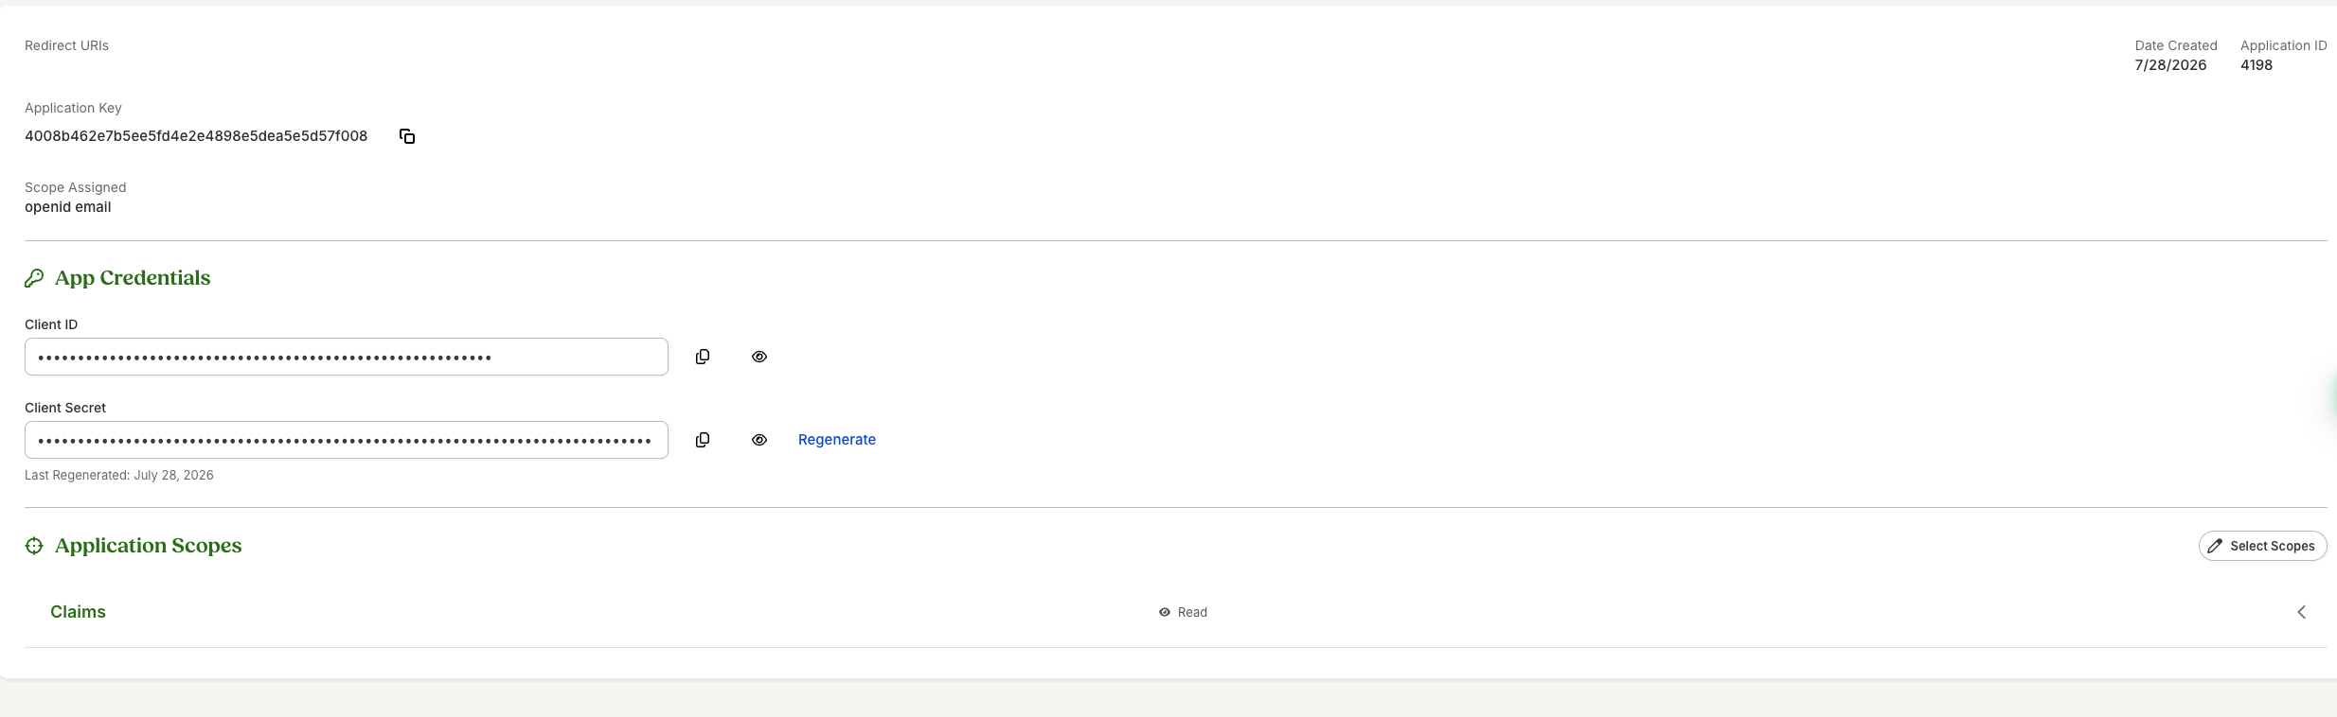
Task: Click the Application Scopes heading
Action: 149,546
